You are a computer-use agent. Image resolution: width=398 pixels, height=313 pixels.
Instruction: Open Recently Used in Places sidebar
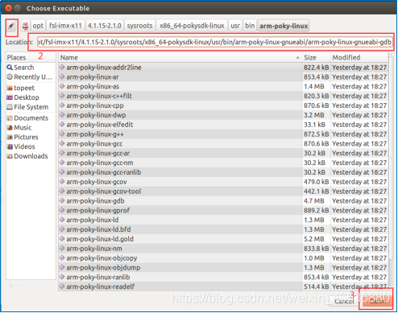point(30,77)
